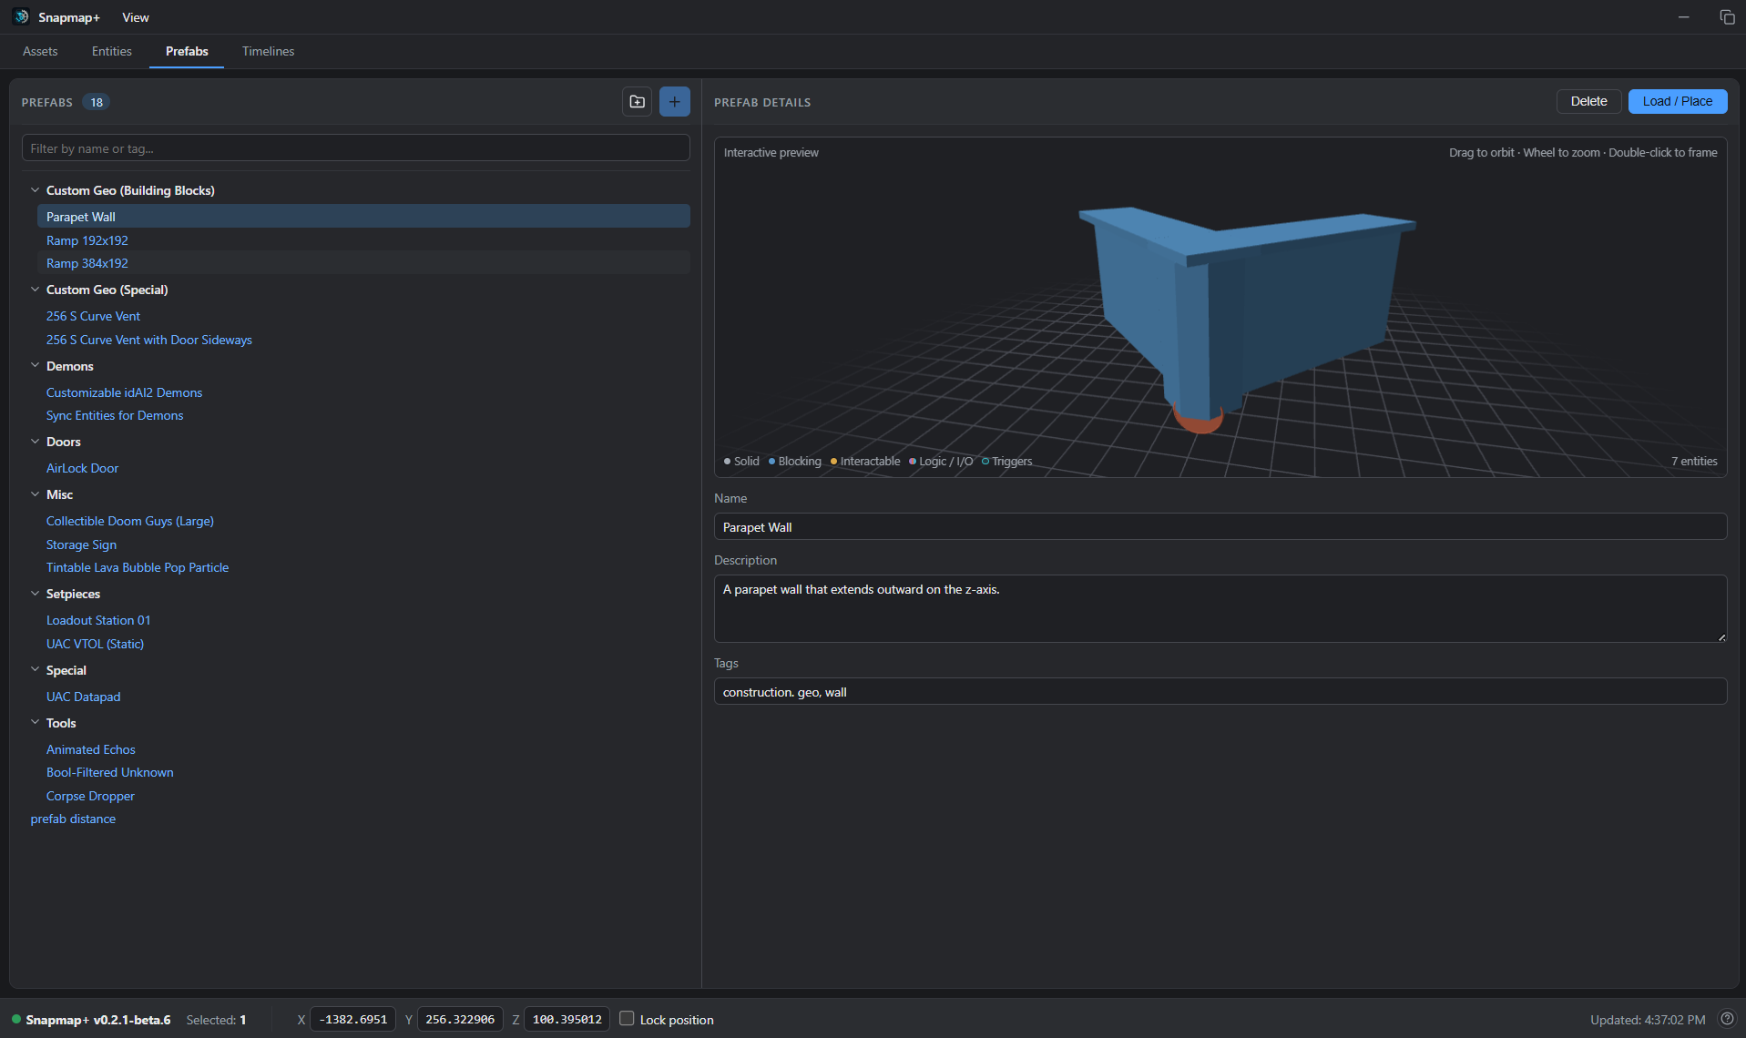Collapse the Doors group chevron
The height and width of the screenshot is (1038, 1746).
coord(35,442)
